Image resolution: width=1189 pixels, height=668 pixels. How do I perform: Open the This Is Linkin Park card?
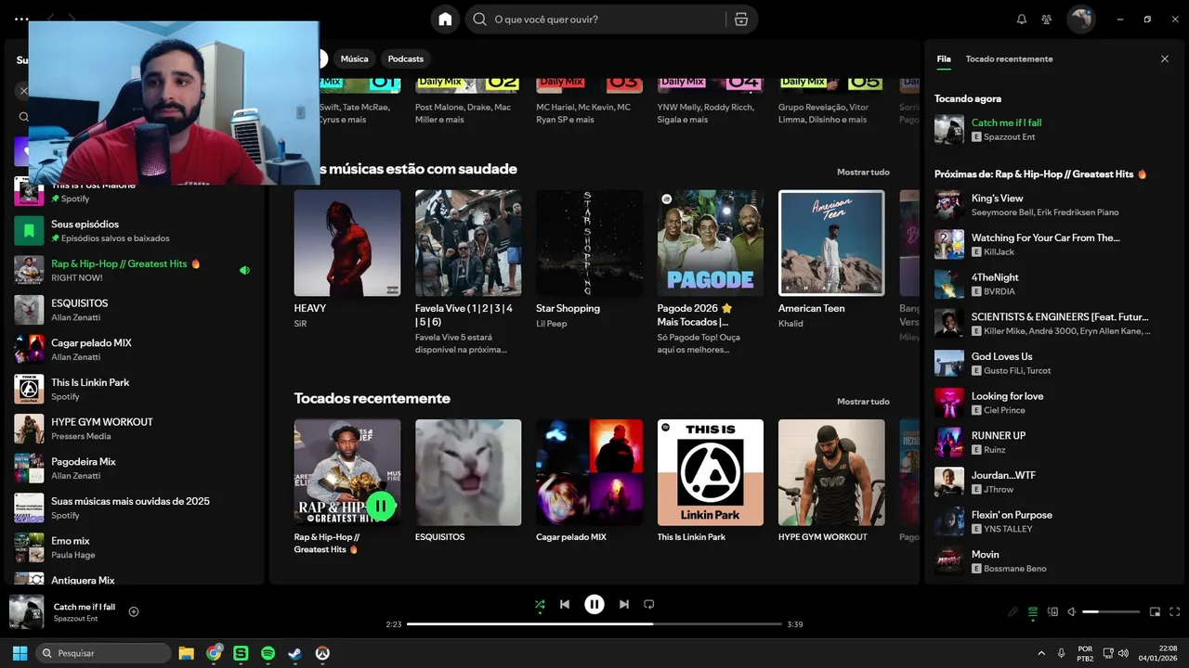711,482
